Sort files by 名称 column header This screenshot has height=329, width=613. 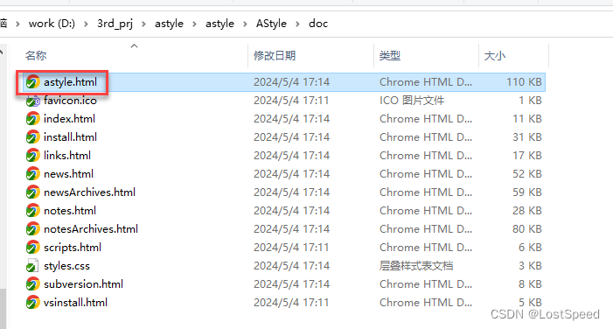pyautogui.click(x=36, y=55)
